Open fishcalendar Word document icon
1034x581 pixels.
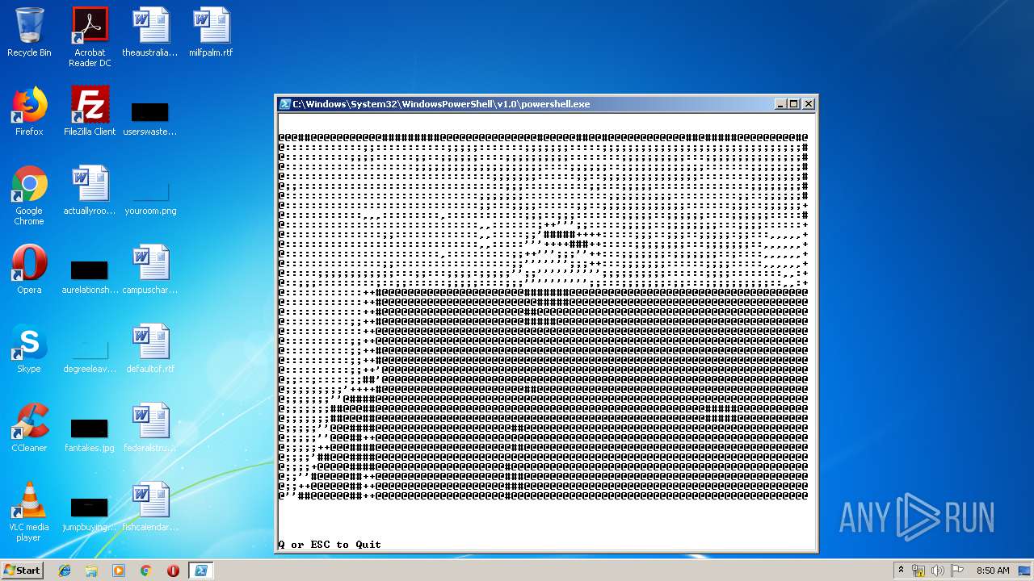point(150,507)
